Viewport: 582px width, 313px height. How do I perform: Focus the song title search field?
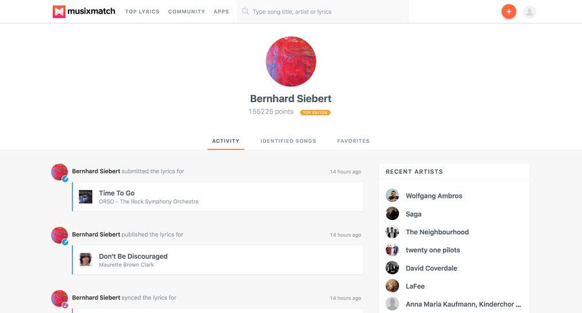(327, 12)
